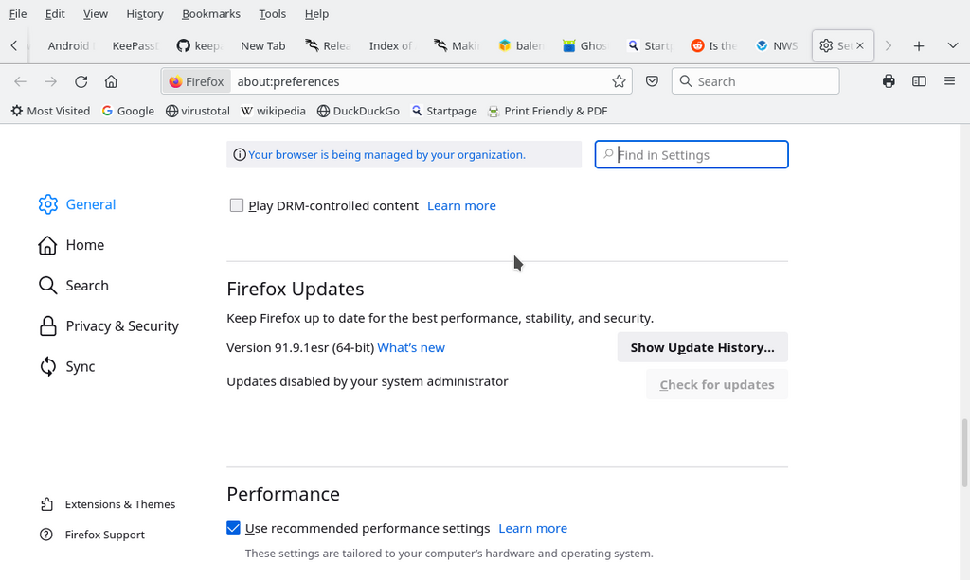Open the wikipedia bookmark
970x580 pixels.
274,112
